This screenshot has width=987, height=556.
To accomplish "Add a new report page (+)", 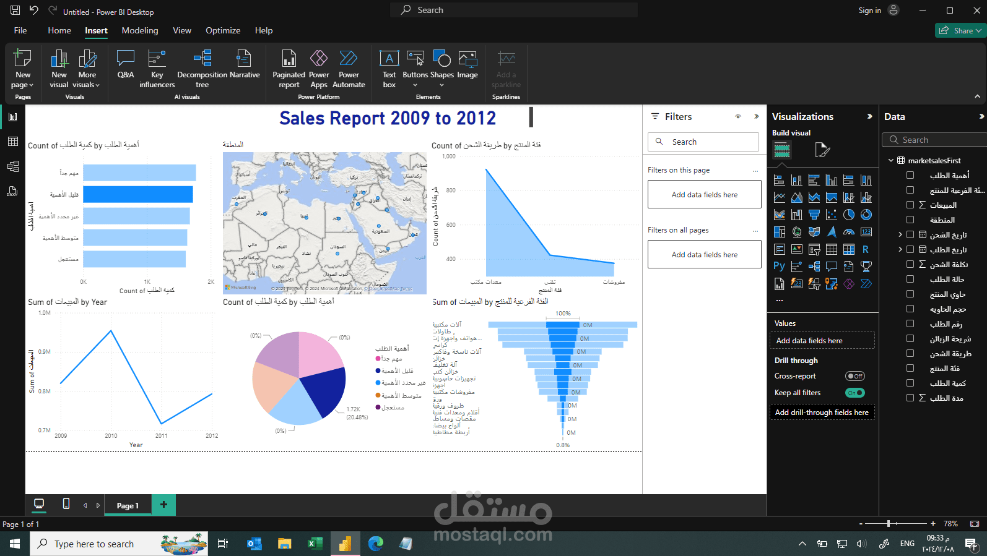I will (x=163, y=505).
